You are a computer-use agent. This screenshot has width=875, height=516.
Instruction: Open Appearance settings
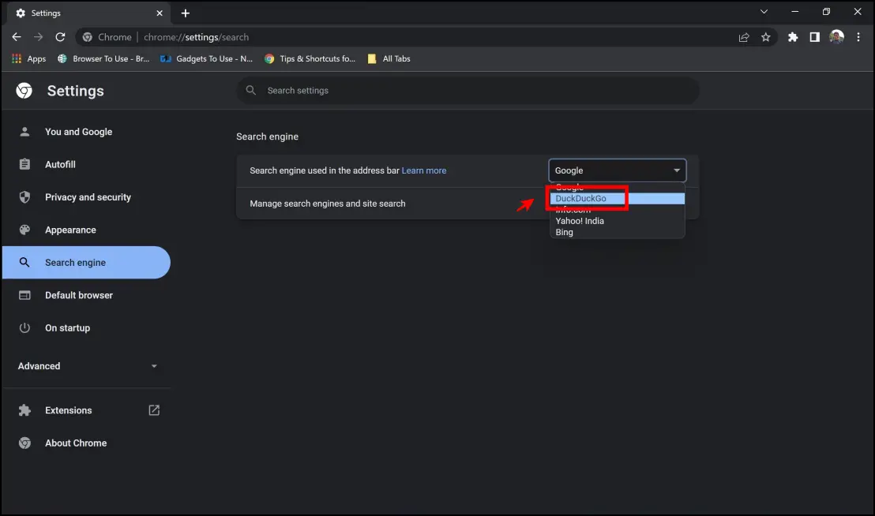pyautogui.click(x=87, y=230)
